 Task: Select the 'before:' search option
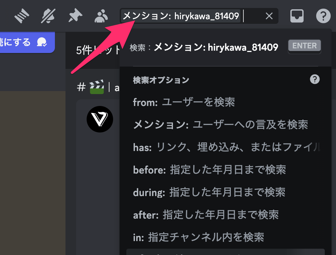[x=226, y=170]
